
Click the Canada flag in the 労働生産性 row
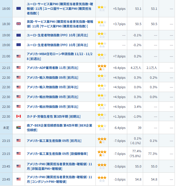click(x=19, y=116)
